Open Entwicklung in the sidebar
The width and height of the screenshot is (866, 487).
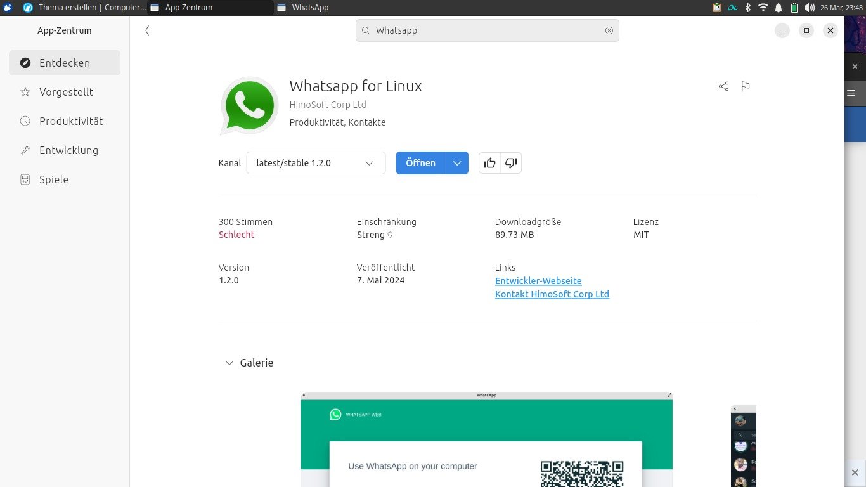point(65,150)
